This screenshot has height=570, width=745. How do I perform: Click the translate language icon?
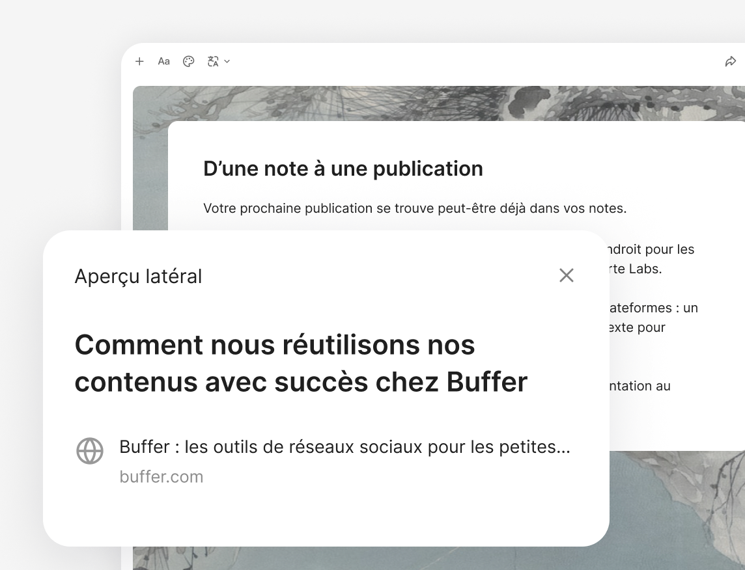click(x=213, y=61)
